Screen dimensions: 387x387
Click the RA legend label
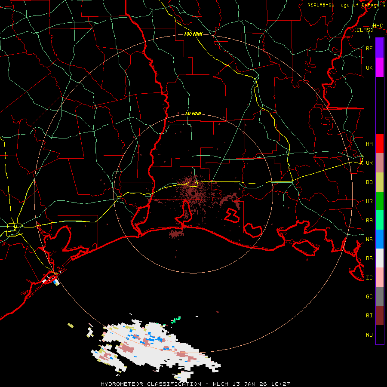pyautogui.click(x=369, y=220)
